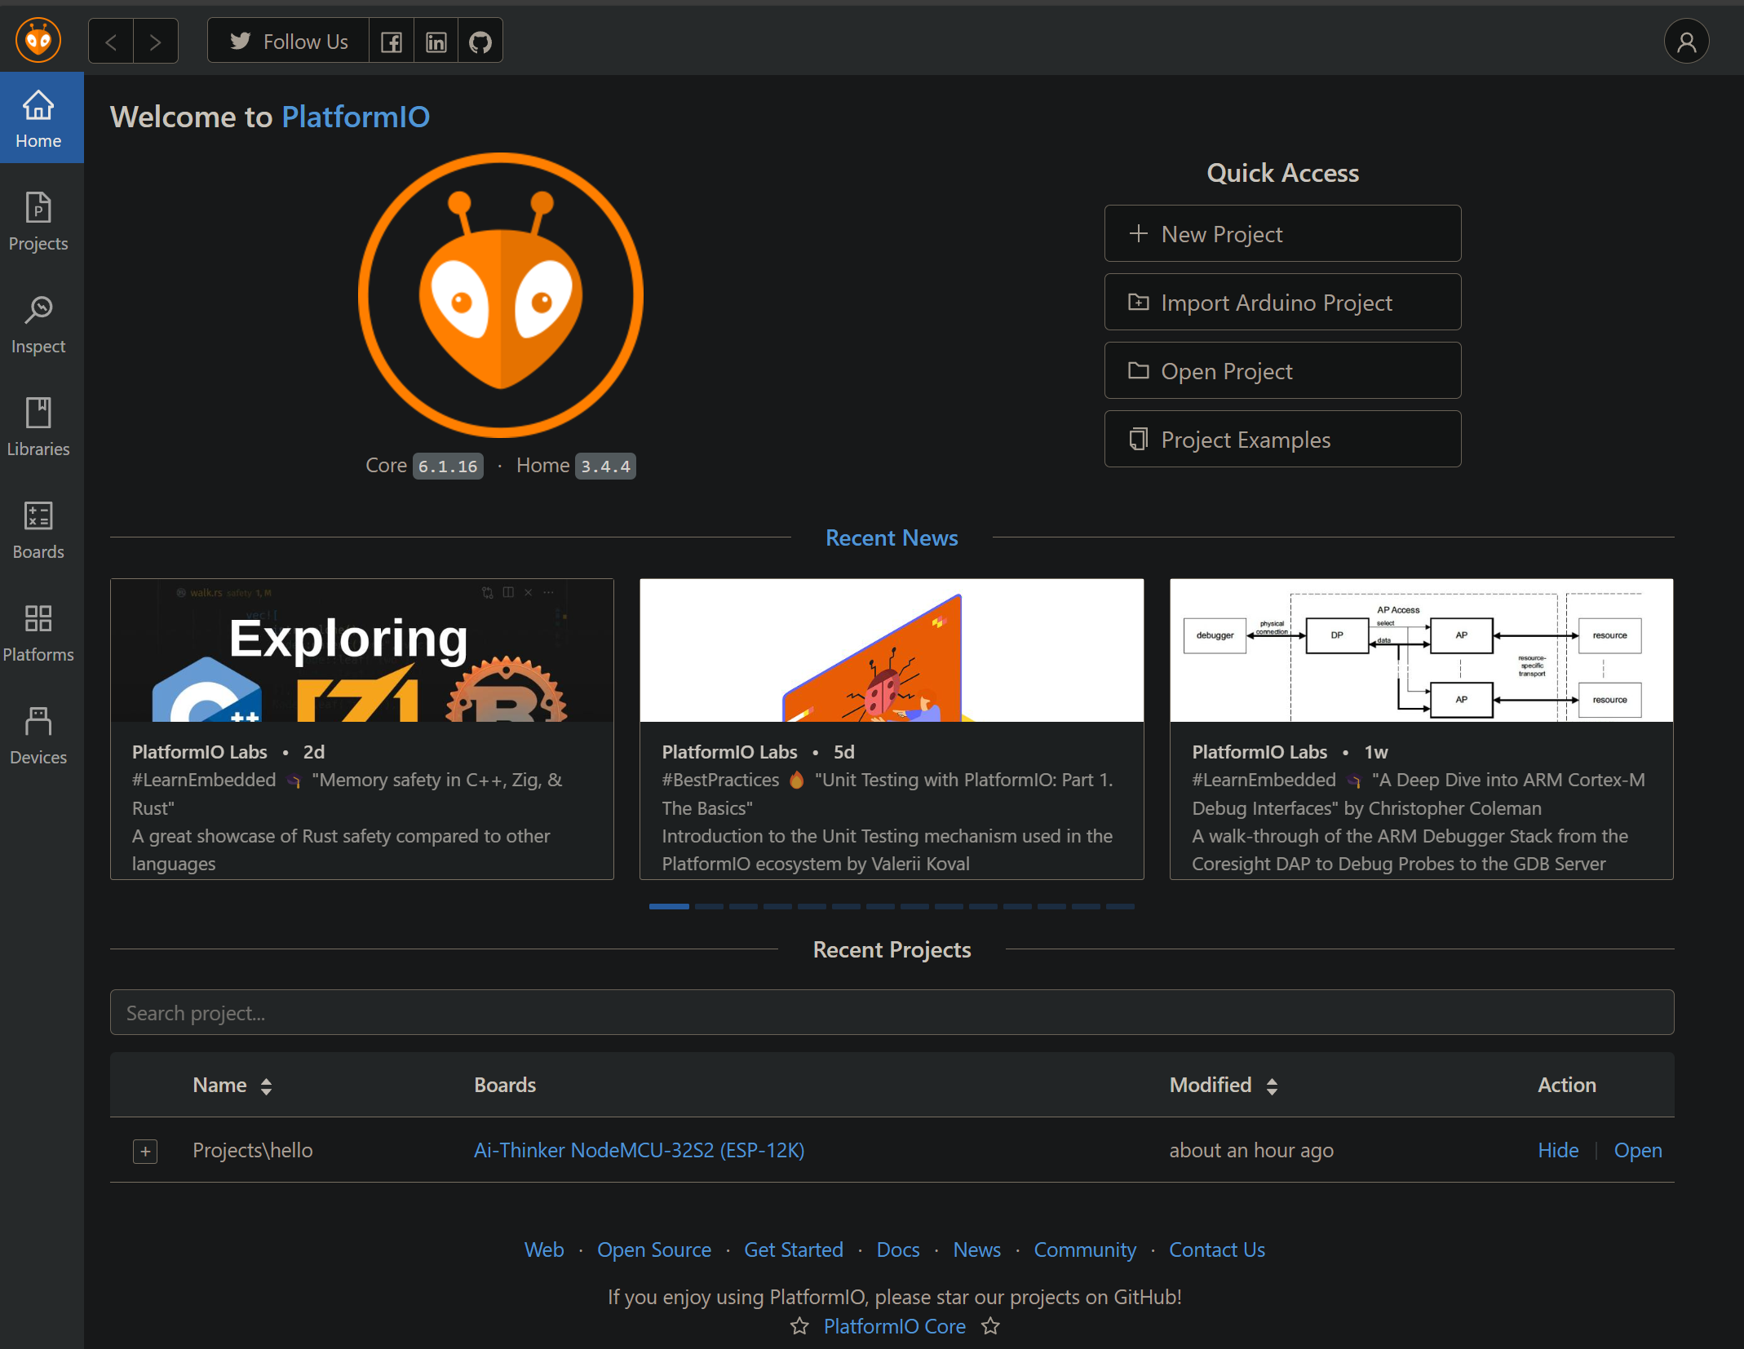Open the Platforms sidebar section
The image size is (1744, 1349).
point(38,633)
